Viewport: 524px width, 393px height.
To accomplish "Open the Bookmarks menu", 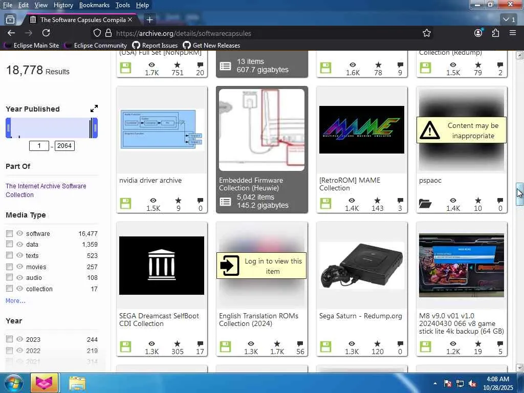I will [94, 5].
